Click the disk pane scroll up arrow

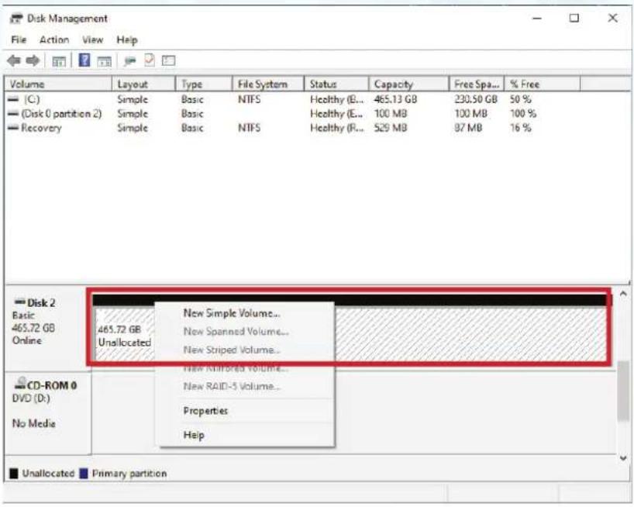[623, 294]
